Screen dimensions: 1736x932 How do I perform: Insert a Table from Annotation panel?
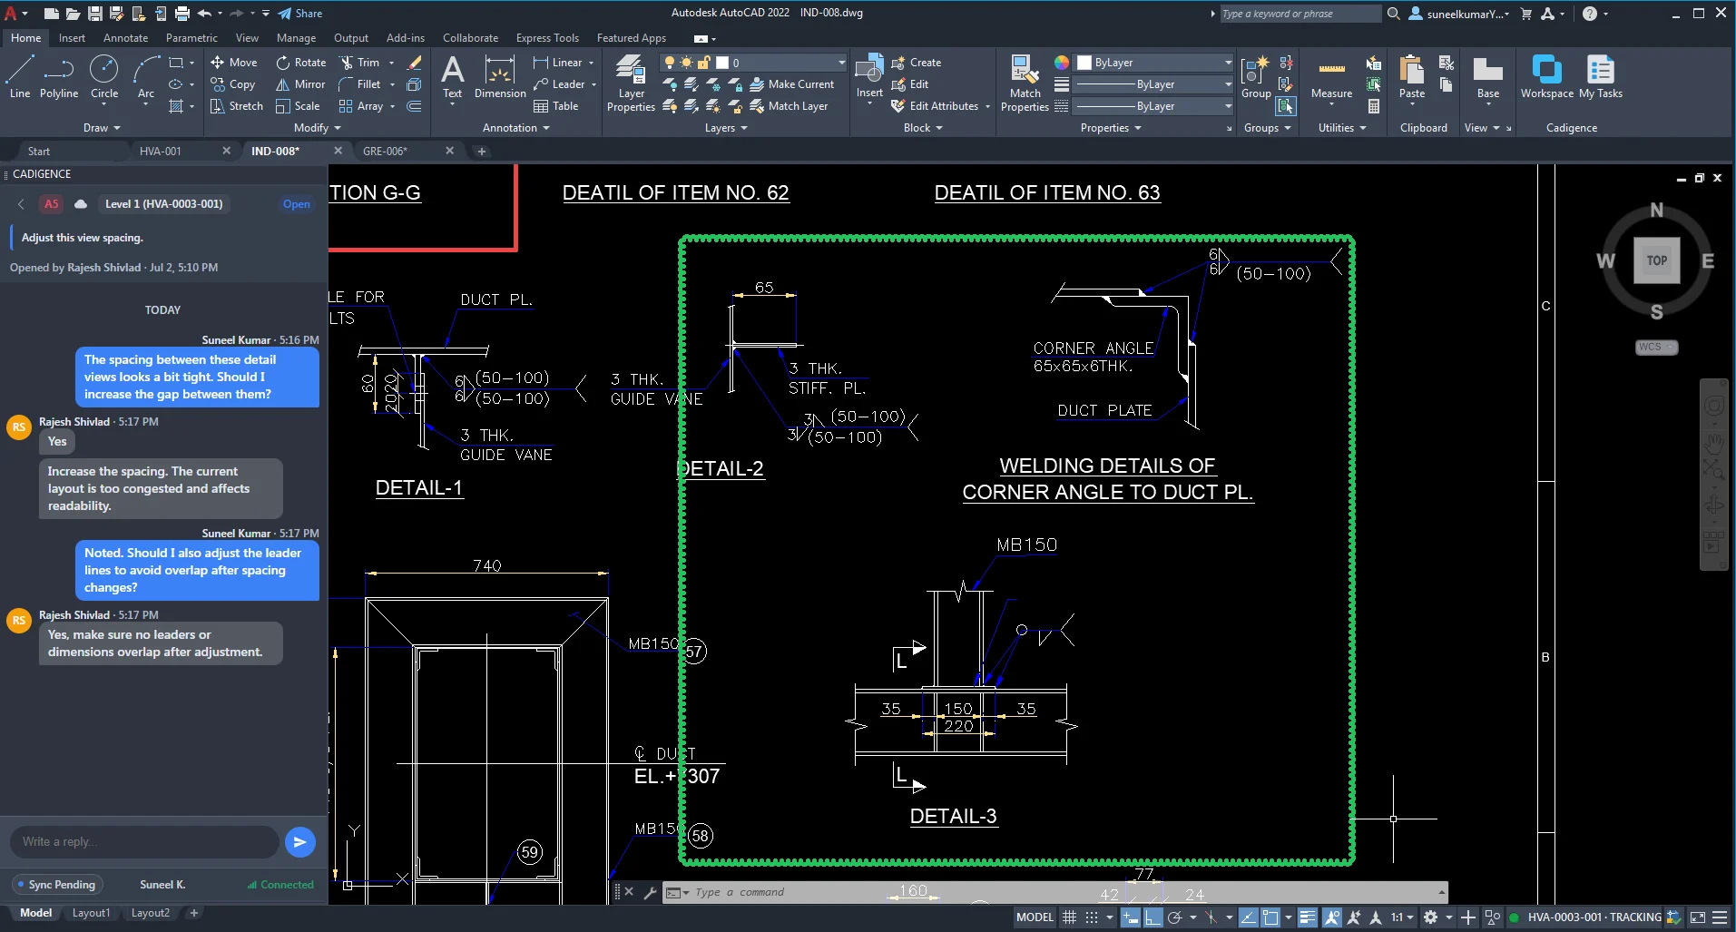(556, 106)
